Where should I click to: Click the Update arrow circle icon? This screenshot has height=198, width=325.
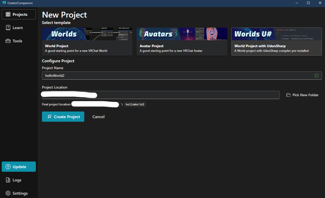8,167
